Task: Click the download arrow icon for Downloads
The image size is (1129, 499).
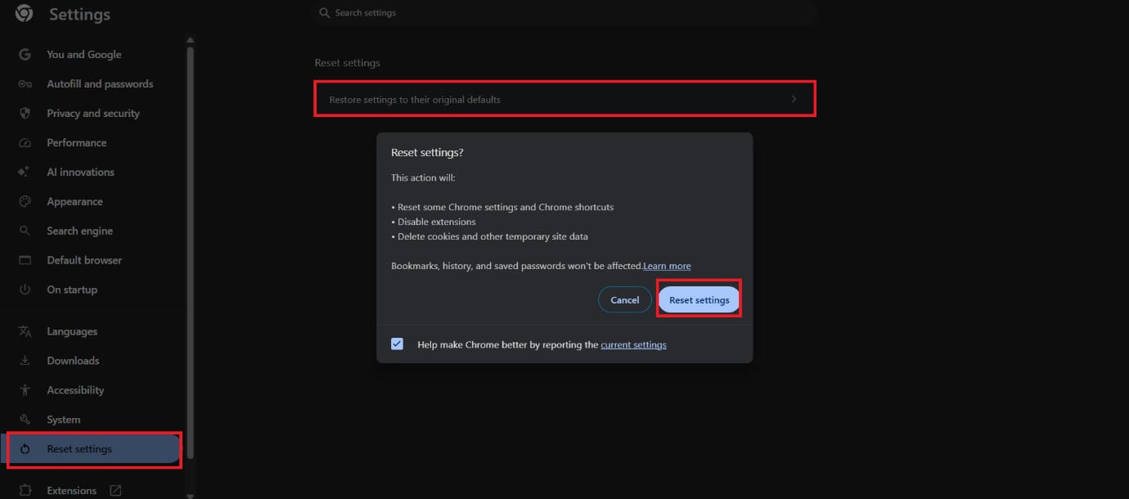Action: click(x=25, y=362)
